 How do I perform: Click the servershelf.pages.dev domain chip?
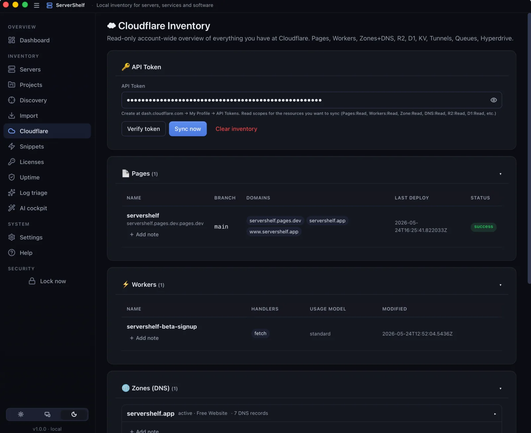275,221
